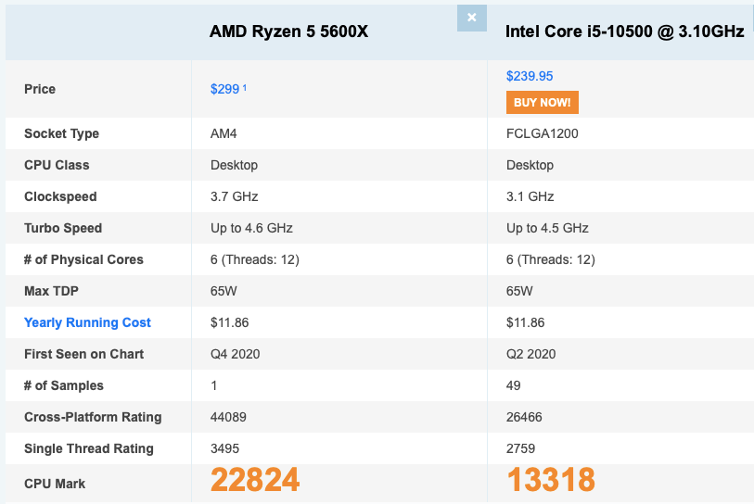Select the Turbo Speed row label

click(x=63, y=228)
